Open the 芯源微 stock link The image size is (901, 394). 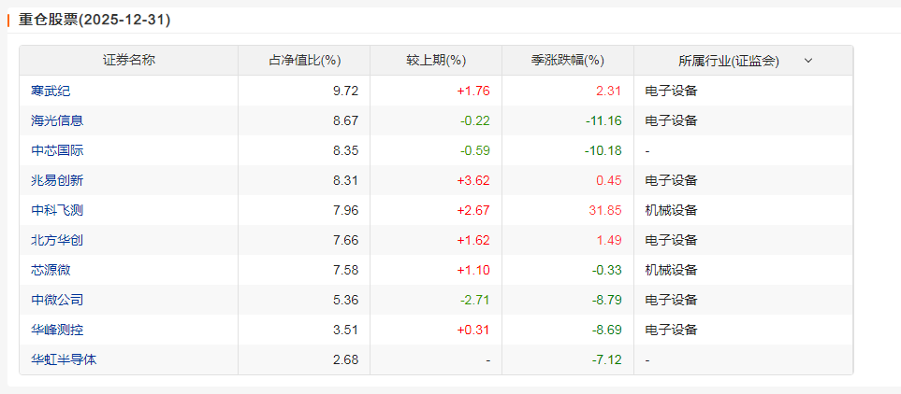coord(51,270)
